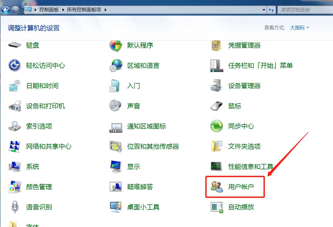Click the 显示 monitor icon

[x=116, y=167]
